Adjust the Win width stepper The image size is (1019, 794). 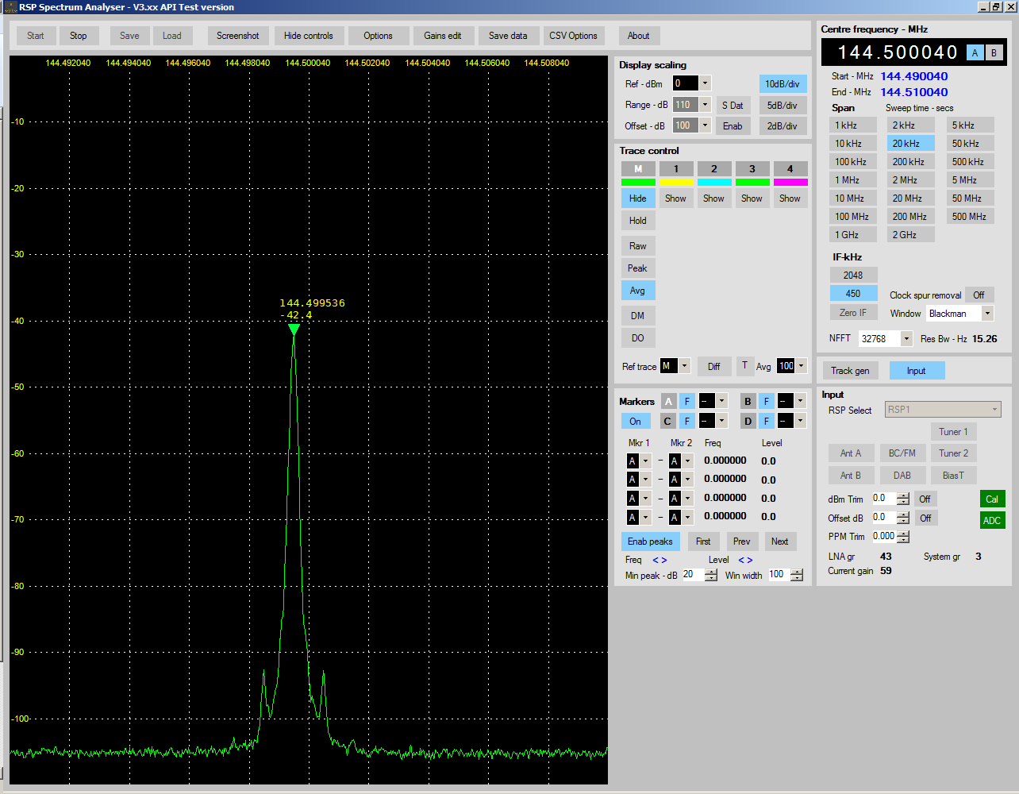(797, 575)
